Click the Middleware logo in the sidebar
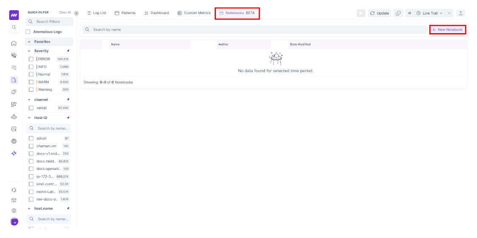This screenshot has width=477, height=238. pyautogui.click(x=14, y=15)
